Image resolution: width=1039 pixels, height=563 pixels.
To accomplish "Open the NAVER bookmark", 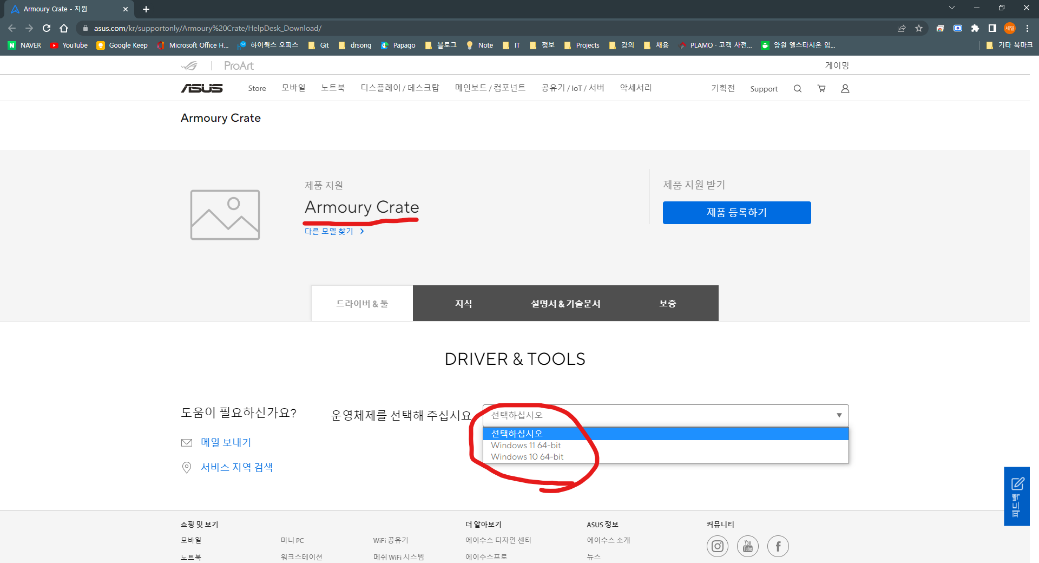I will [25, 45].
